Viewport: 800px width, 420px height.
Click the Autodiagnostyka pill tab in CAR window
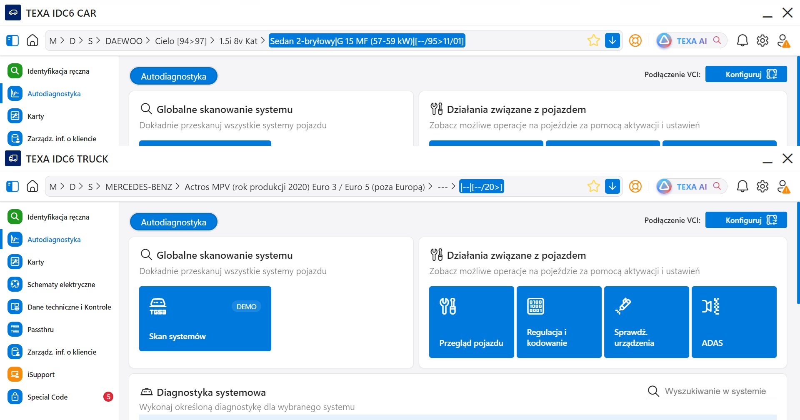174,76
